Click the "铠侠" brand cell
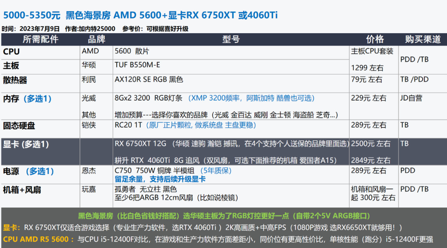Image resolution: width=447 pixels, height=248 pixels. pyautogui.click(x=89, y=125)
